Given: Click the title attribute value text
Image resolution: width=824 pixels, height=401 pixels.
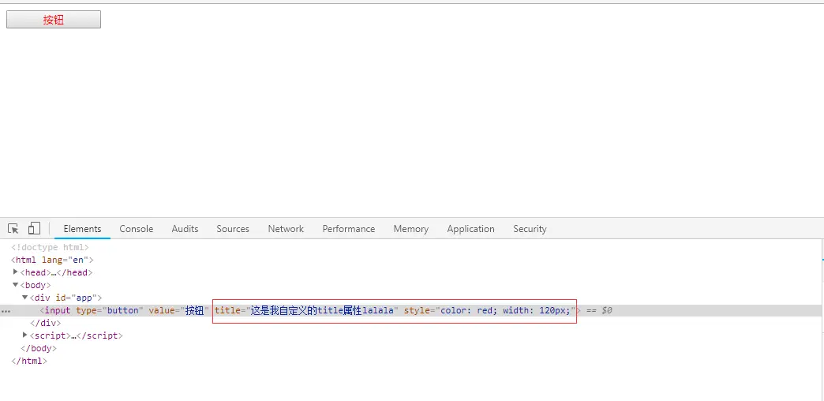Looking at the screenshot, I should [321, 310].
